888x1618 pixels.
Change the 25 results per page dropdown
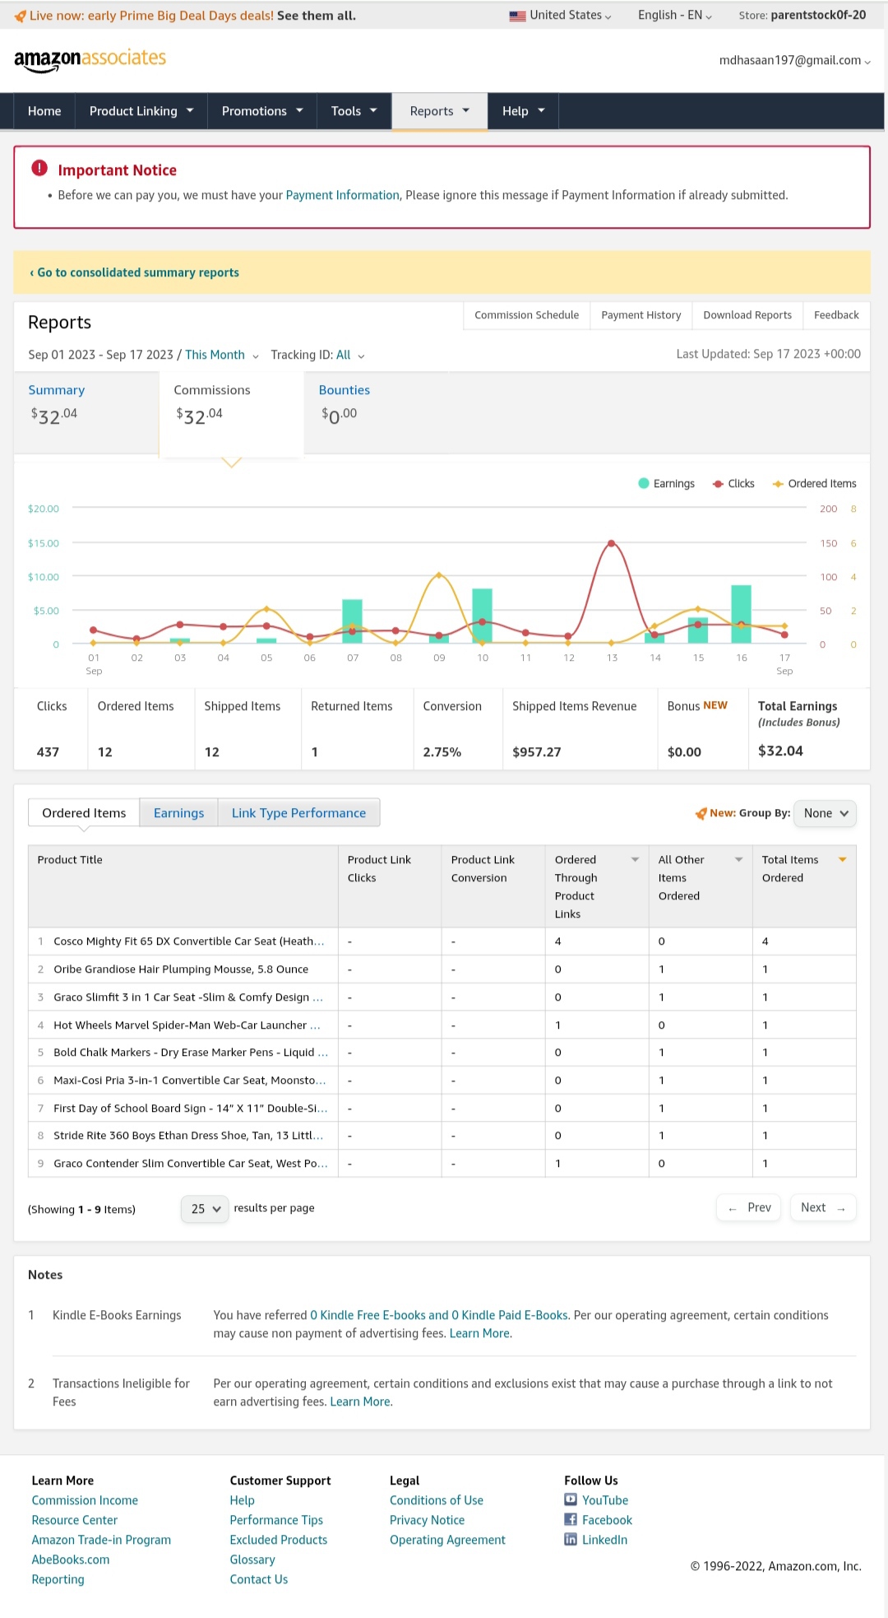point(205,1208)
